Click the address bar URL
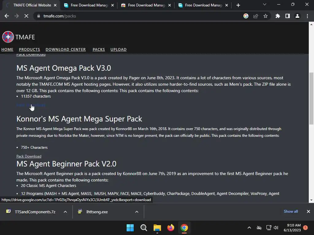 [60, 16]
